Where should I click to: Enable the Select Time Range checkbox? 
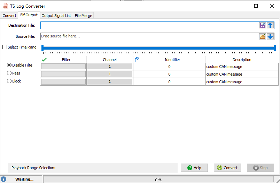(5, 47)
